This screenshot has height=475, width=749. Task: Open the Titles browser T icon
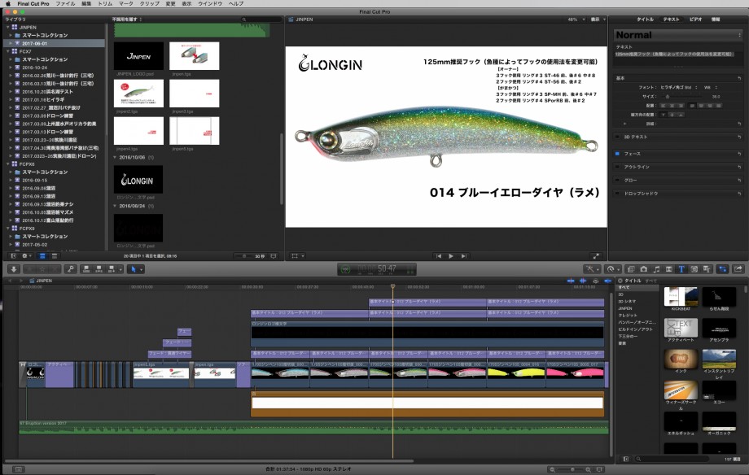[x=681, y=269]
